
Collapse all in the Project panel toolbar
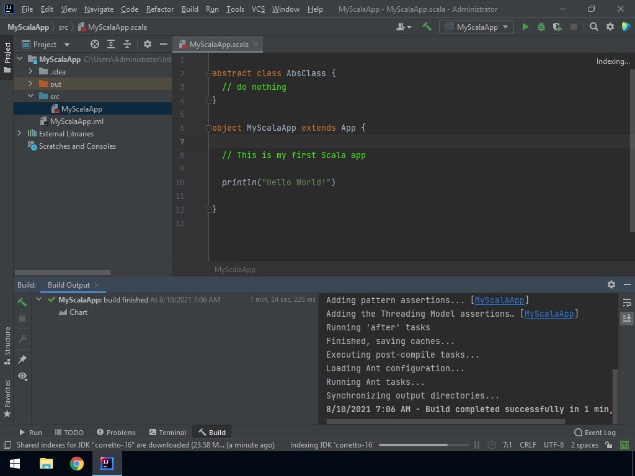click(127, 44)
